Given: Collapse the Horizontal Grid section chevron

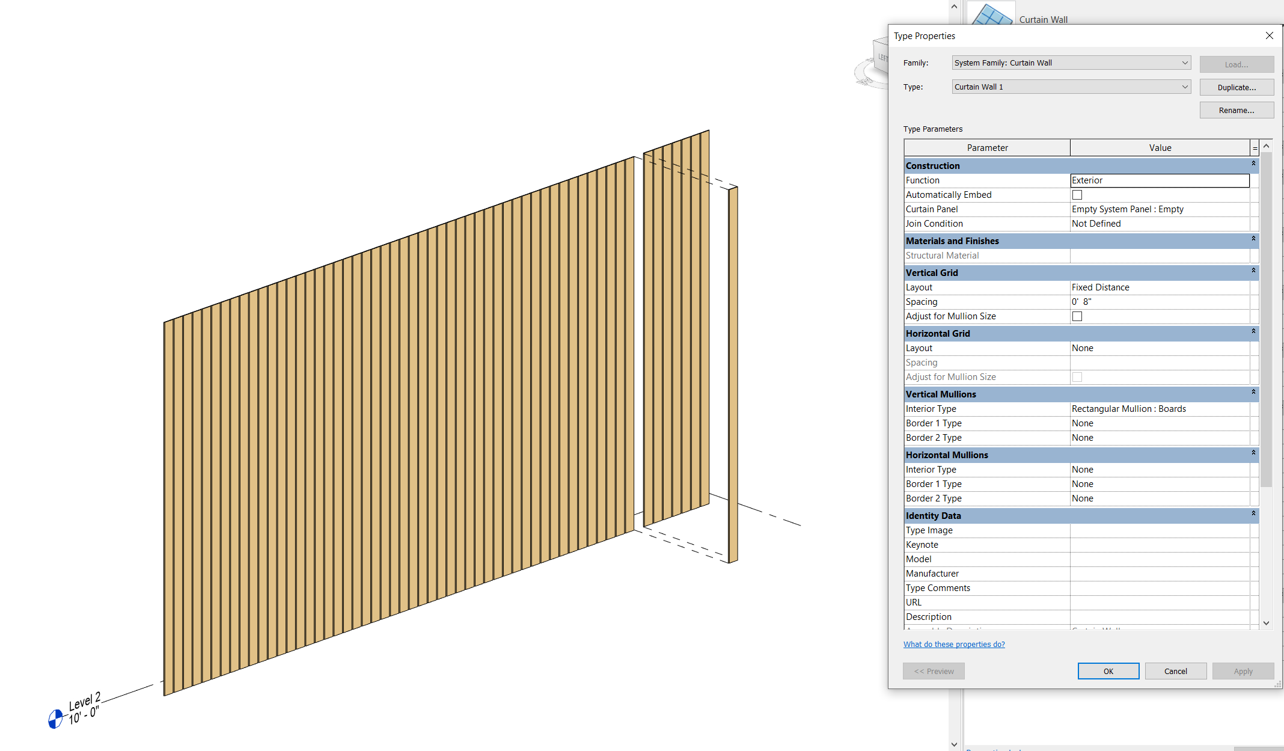Looking at the screenshot, I should (1253, 332).
